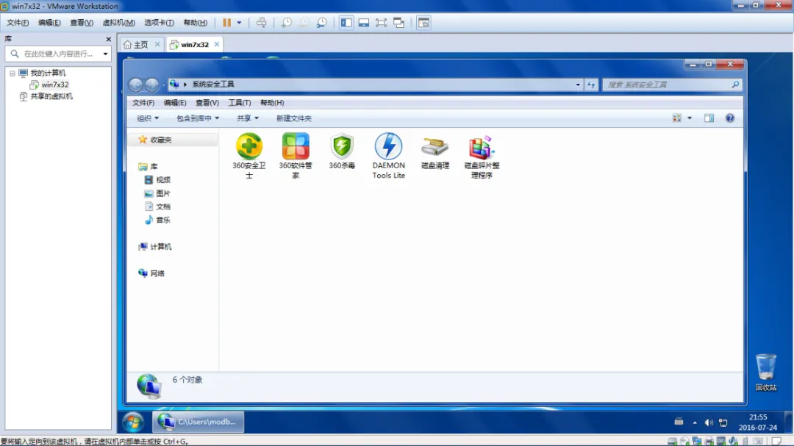Click the Explorer help question mark icon

tap(730, 118)
